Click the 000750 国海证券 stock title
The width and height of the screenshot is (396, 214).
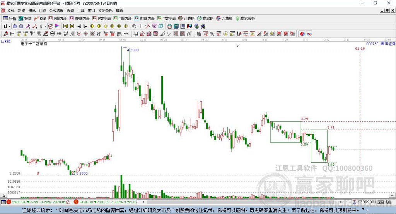pos(381,44)
